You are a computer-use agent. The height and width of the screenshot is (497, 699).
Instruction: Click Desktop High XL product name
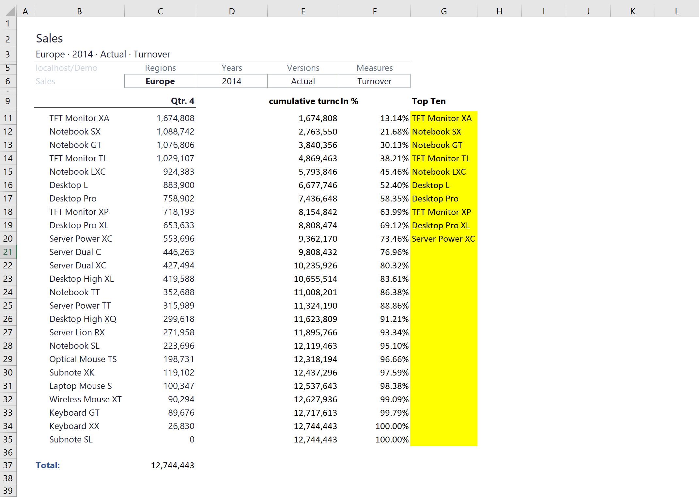click(82, 279)
